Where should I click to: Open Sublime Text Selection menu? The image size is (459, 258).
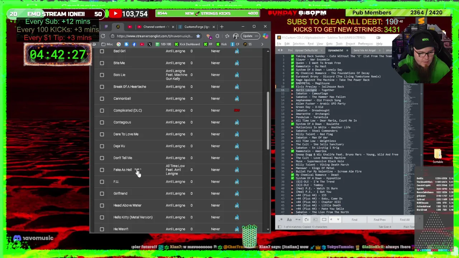[x=298, y=44]
